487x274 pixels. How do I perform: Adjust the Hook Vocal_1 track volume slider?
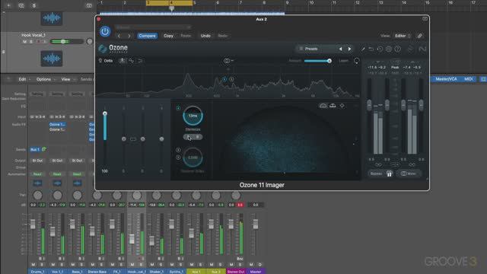pos(67,41)
